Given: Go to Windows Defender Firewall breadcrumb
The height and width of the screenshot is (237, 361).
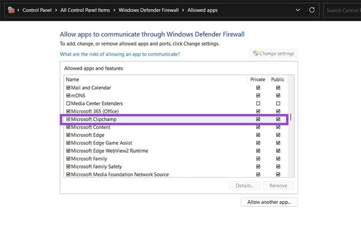Looking at the screenshot, I should (148, 10).
